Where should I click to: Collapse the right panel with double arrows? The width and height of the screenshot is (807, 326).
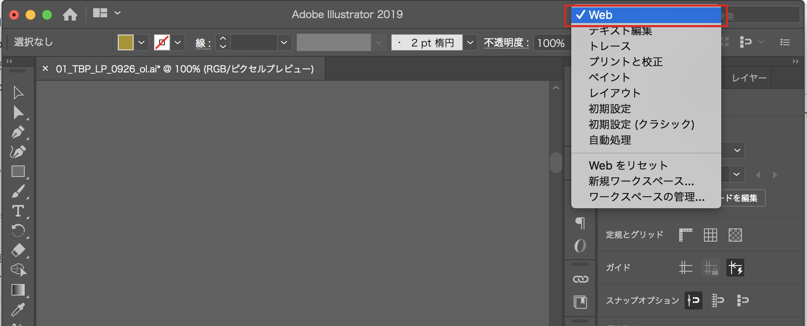point(795,61)
